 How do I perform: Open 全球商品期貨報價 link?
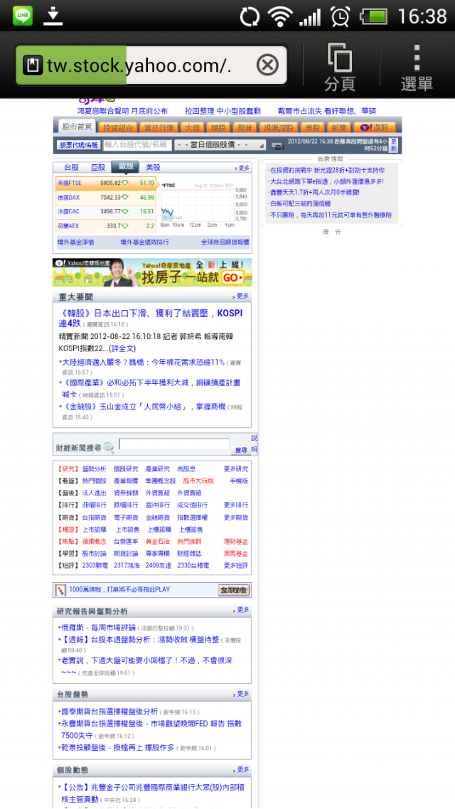225,242
